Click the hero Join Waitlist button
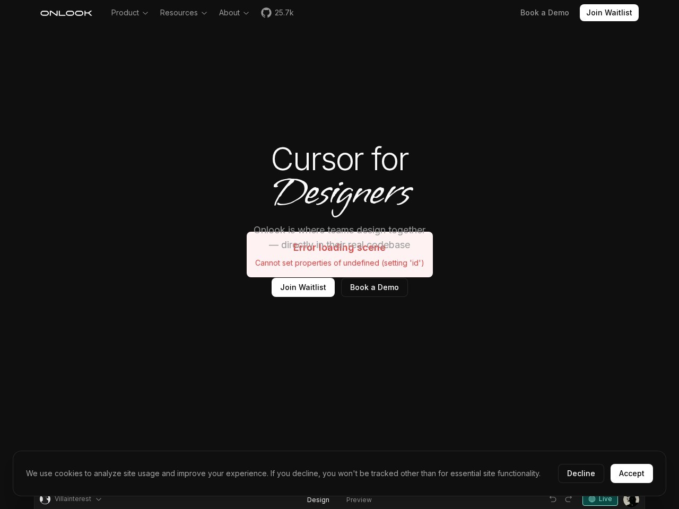This screenshot has height=509, width=679. [303, 287]
